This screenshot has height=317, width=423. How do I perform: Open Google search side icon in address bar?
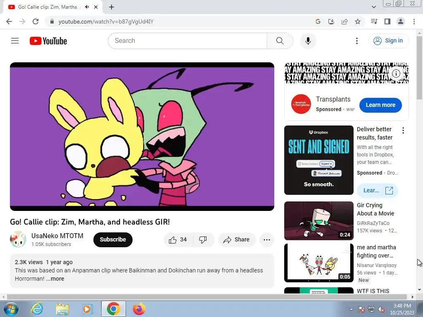(318, 21)
